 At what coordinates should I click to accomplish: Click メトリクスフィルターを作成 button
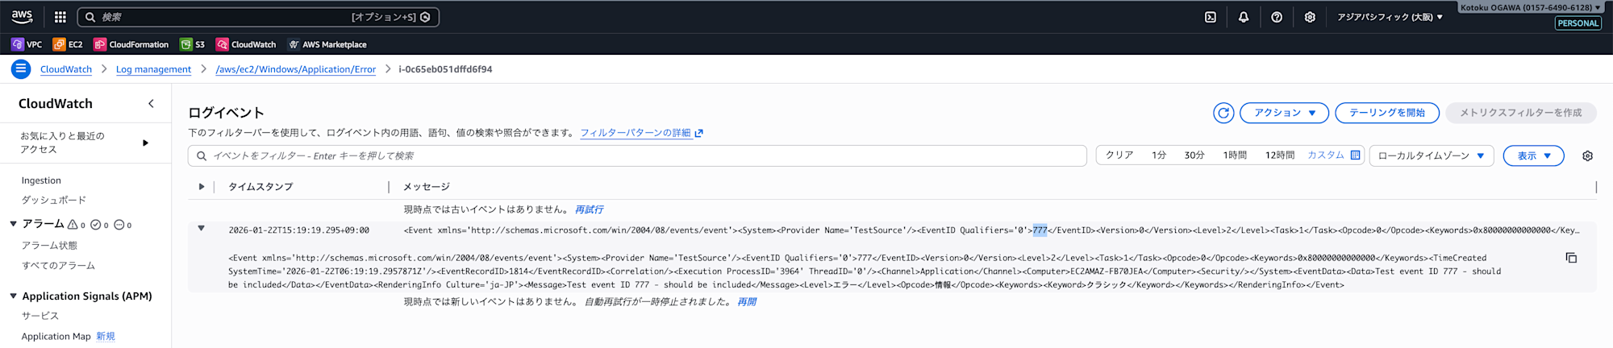[x=1521, y=113]
